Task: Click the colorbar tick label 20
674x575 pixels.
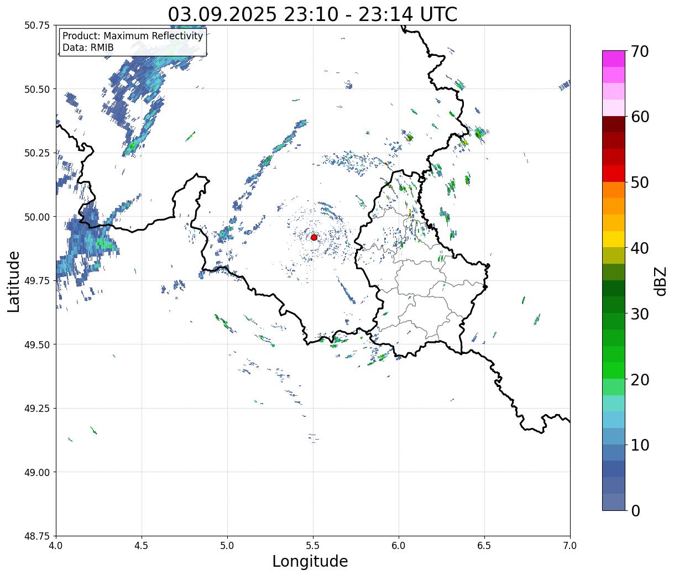Action: pyautogui.click(x=640, y=380)
